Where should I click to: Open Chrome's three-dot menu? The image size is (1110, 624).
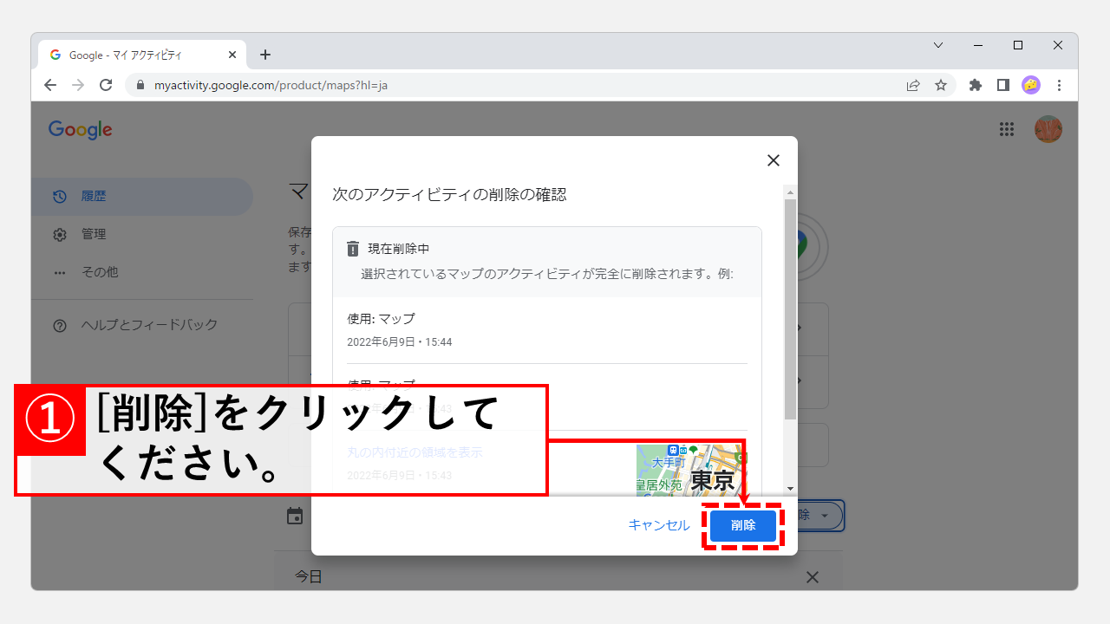click(1059, 85)
